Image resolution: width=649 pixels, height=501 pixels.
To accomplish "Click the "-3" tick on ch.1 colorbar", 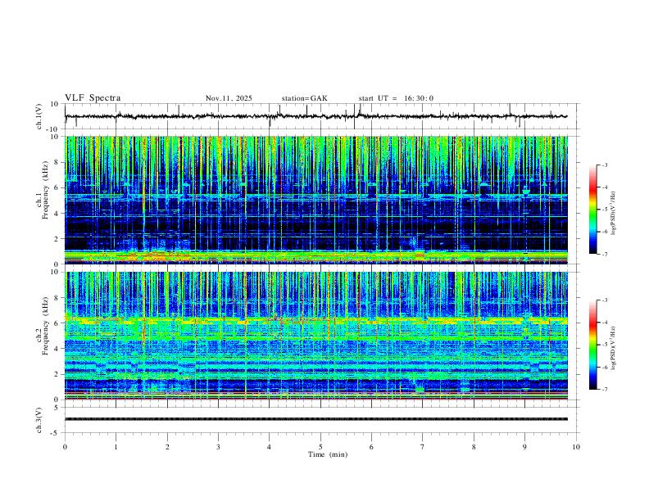I will point(605,165).
